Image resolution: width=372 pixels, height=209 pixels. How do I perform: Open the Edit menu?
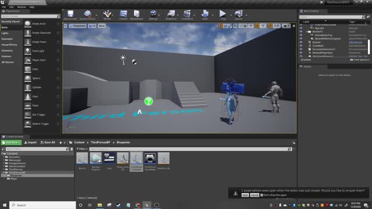tap(12, 7)
